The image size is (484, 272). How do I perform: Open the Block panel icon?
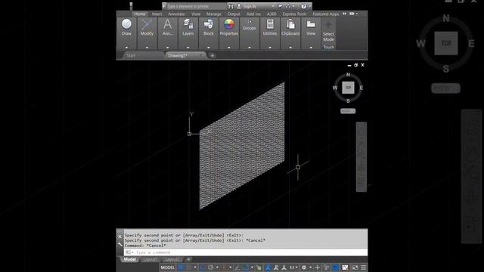pos(209,24)
